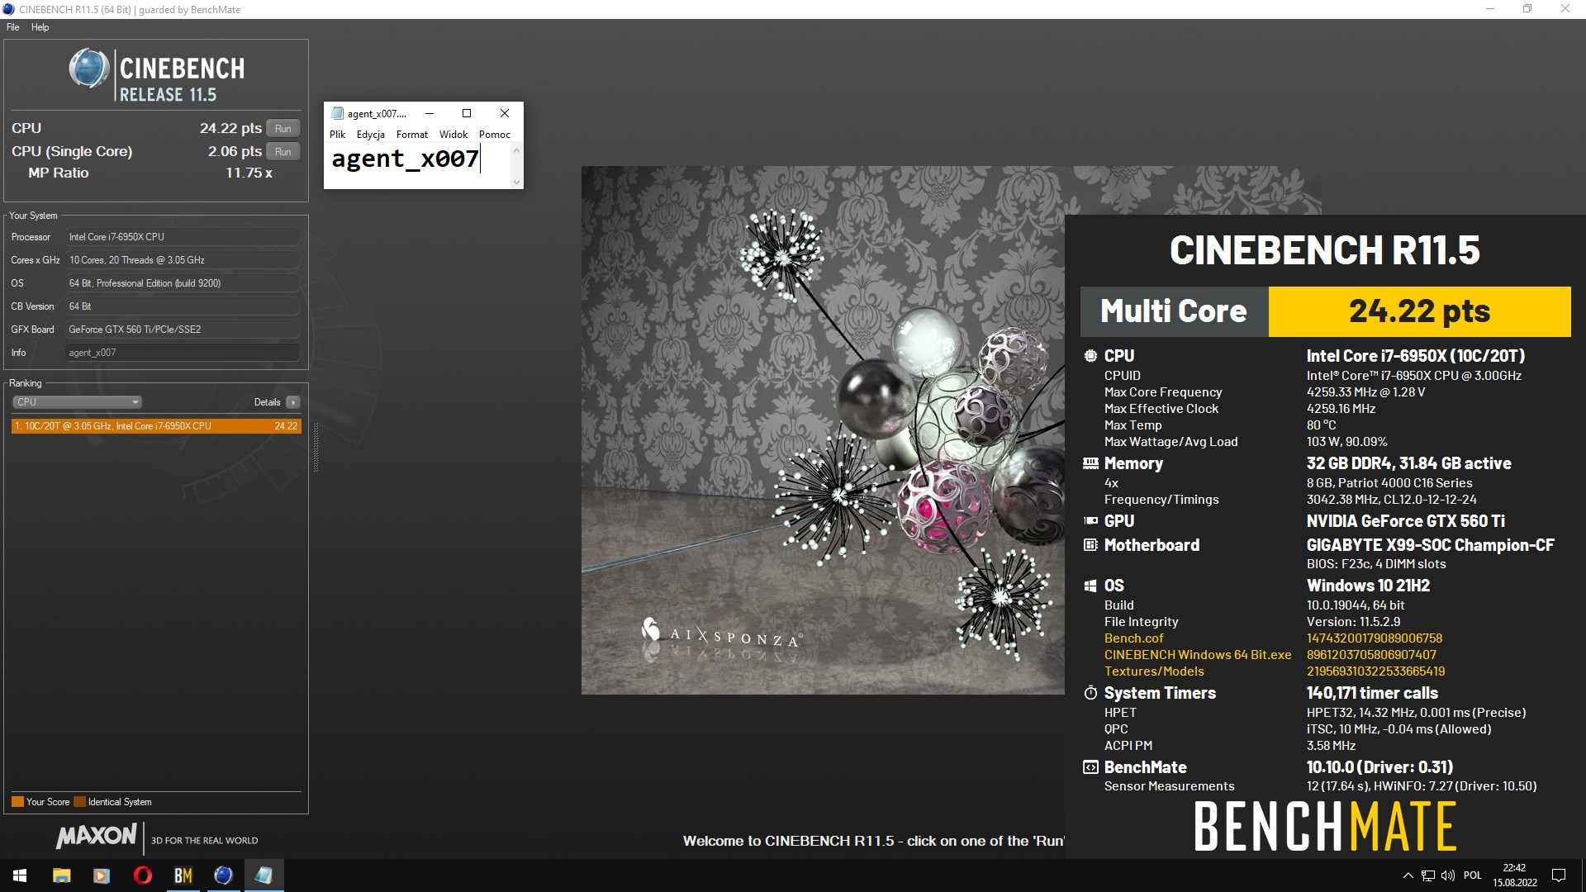Viewport: 1586px width, 892px height.
Task: Click the BenchMate OS Windows icon
Action: point(1090,586)
